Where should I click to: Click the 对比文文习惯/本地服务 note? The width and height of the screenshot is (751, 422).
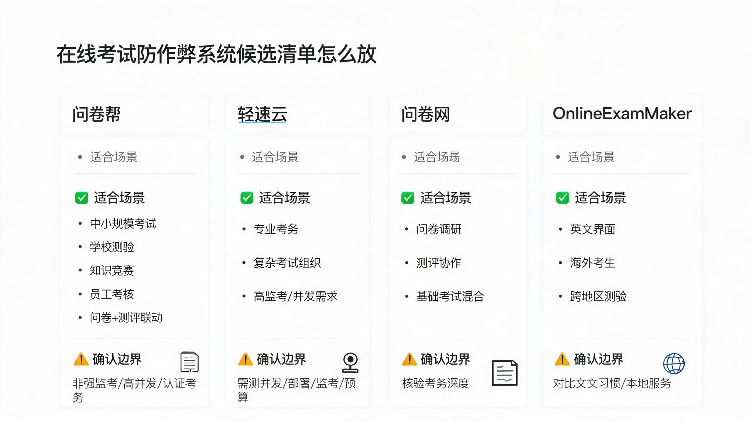tap(612, 383)
